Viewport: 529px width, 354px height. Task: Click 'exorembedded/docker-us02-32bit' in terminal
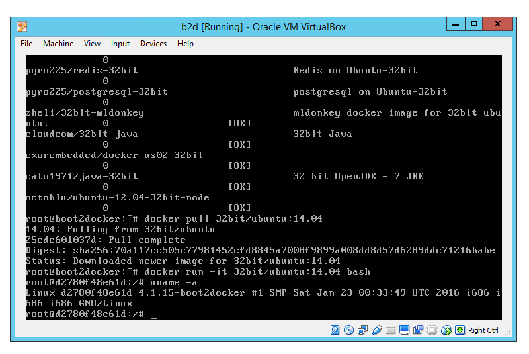(x=114, y=155)
